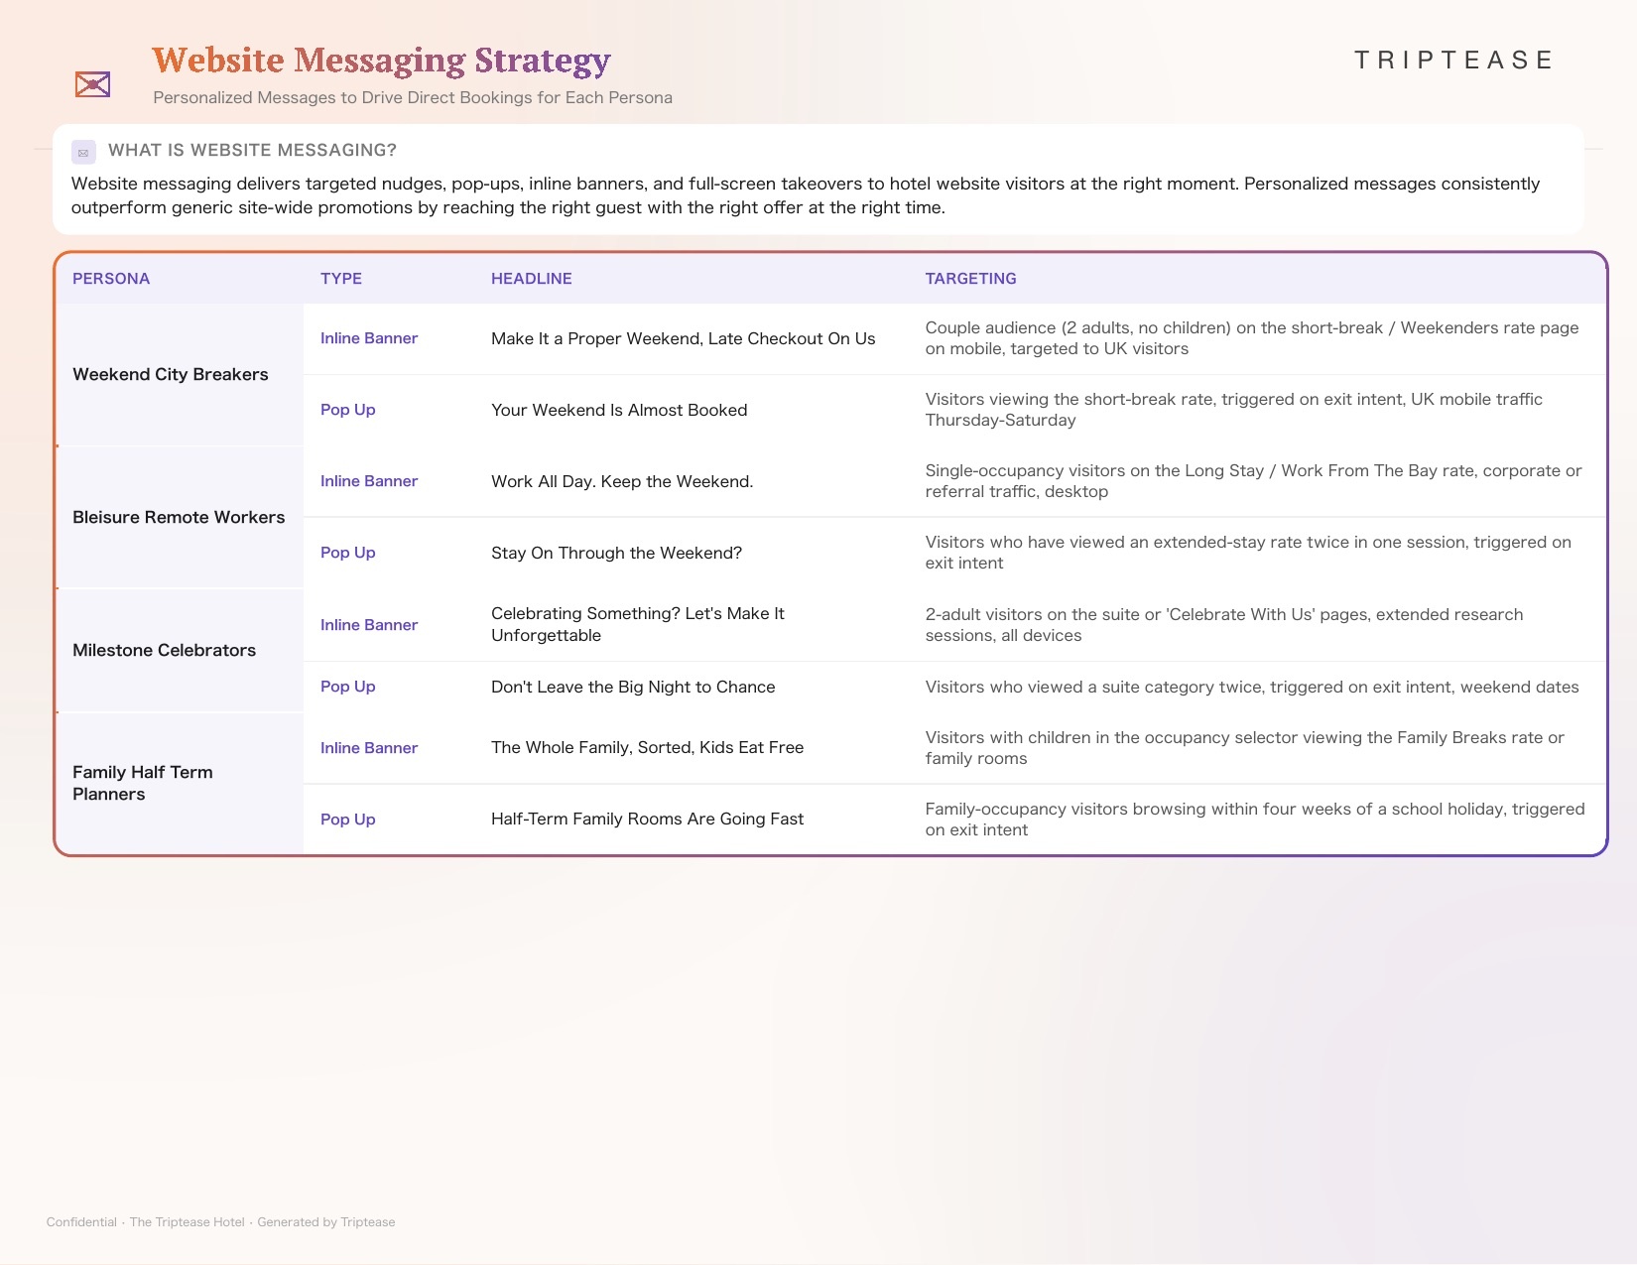Click the 'Website Messaging Strategy' title
This screenshot has height=1265, width=1637.
click(x=381, y=61)
